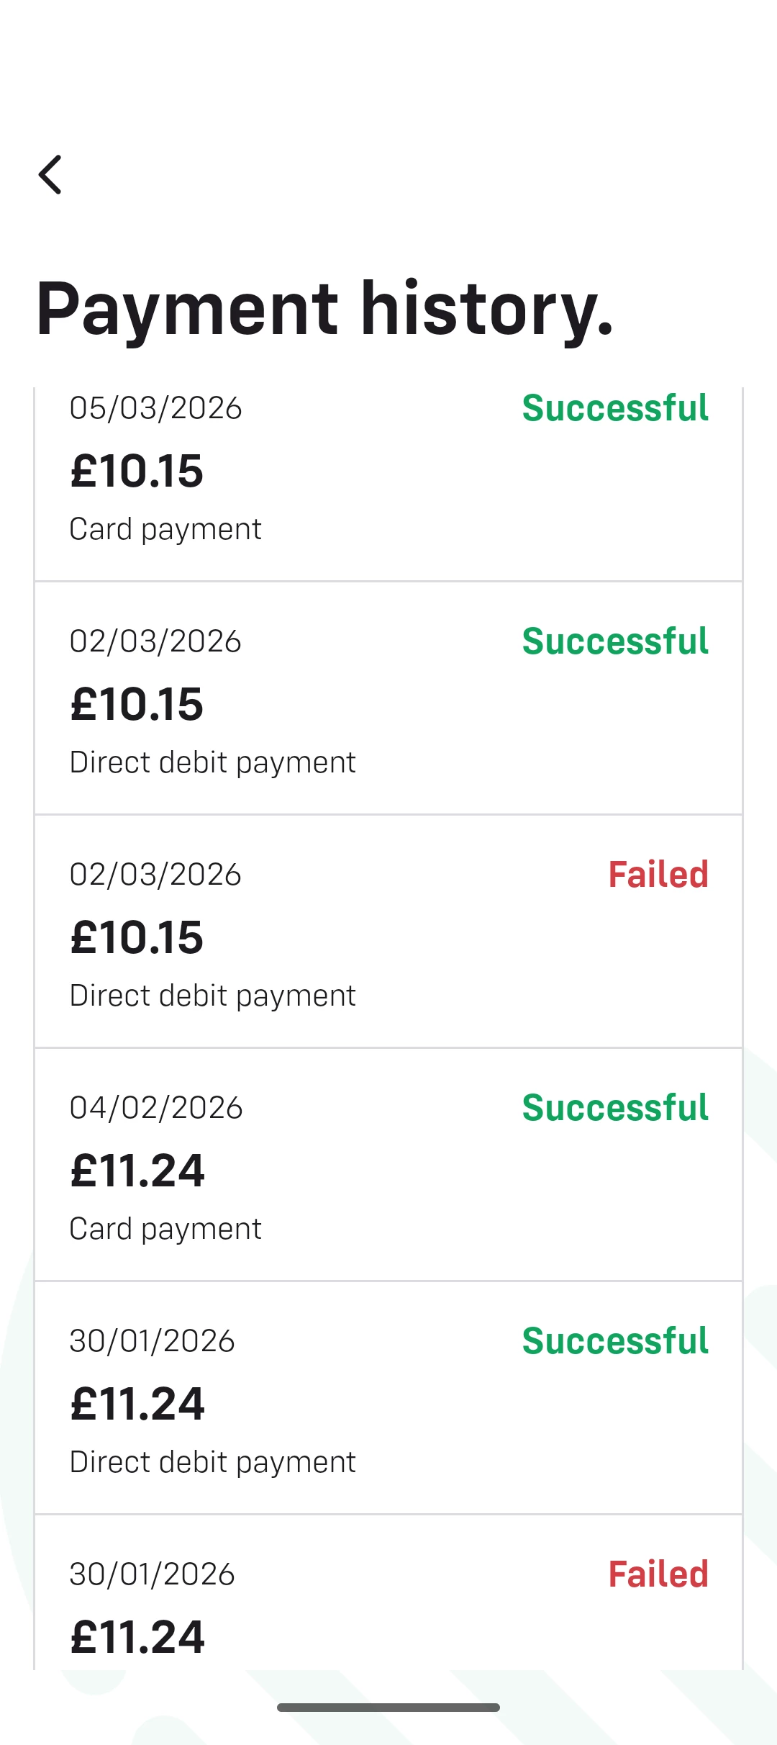Tap the home indicator bar at bottom
This screenshot has height=1745, width=777.
click(388, 1708)
